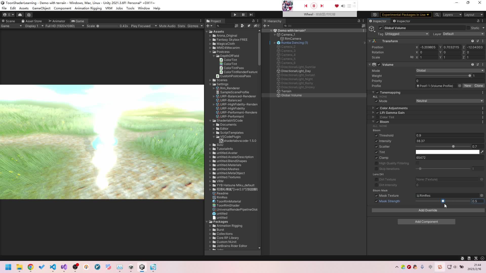Image resolution: width=486 pixels, height=273 pixels.
Task: Open the Window menu
Action: pos(144,8)
